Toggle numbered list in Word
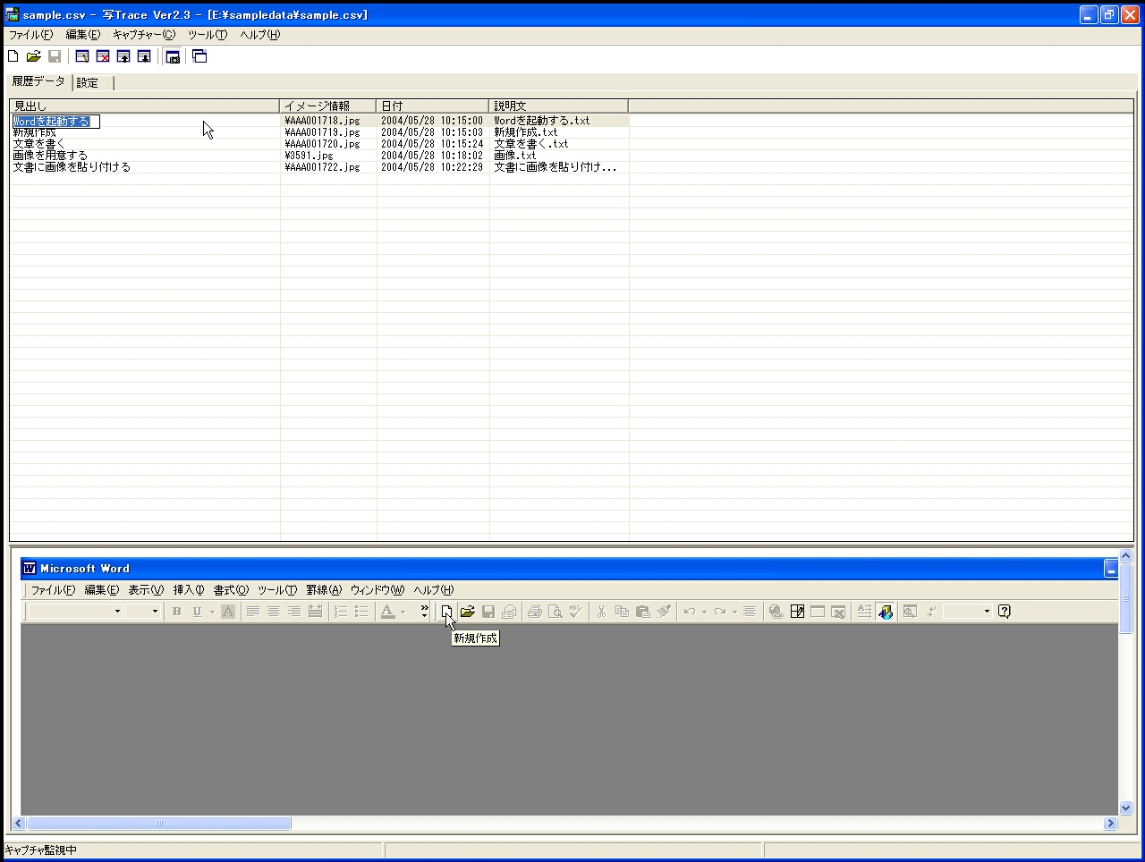Screen dimensions: 1145x862 pos(341,612)
